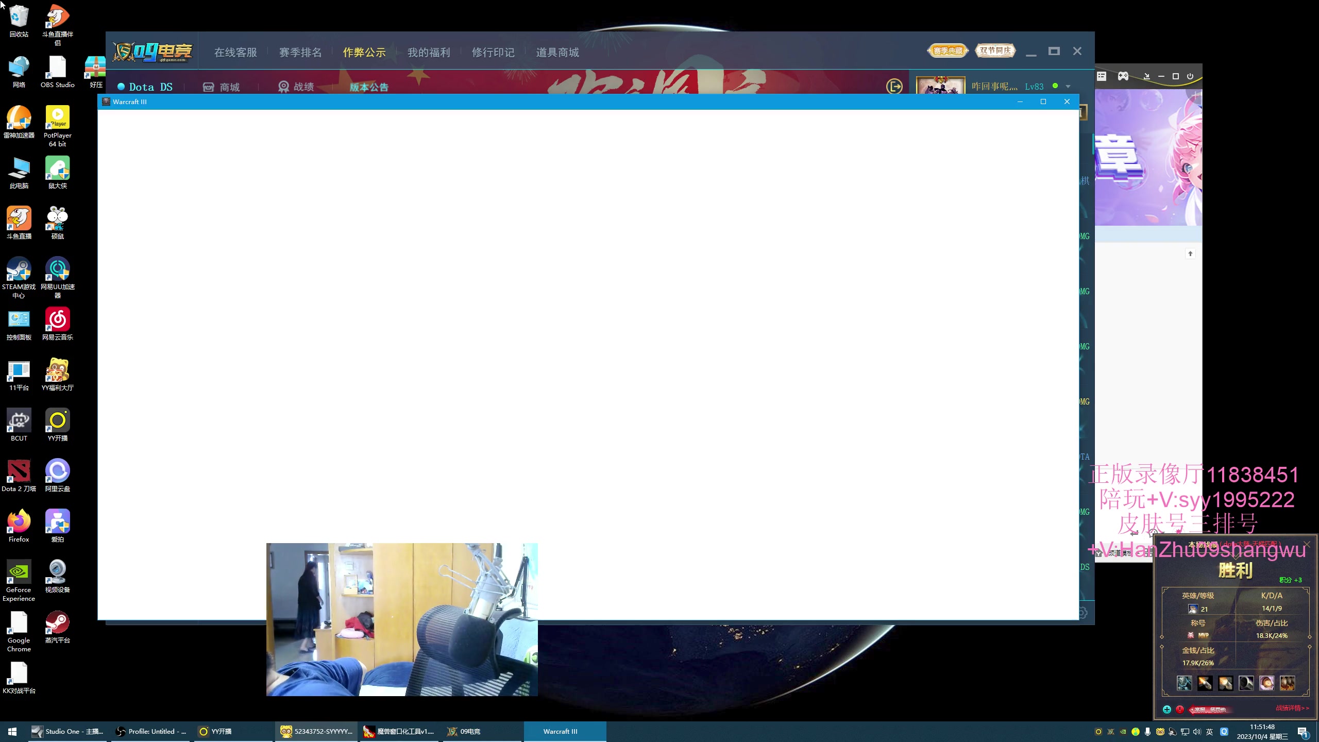Open the 道具商城 menu item

[x=557, y=52]
